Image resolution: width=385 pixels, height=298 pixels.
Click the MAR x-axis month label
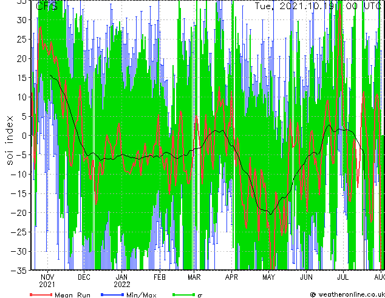tap(194, 277)
